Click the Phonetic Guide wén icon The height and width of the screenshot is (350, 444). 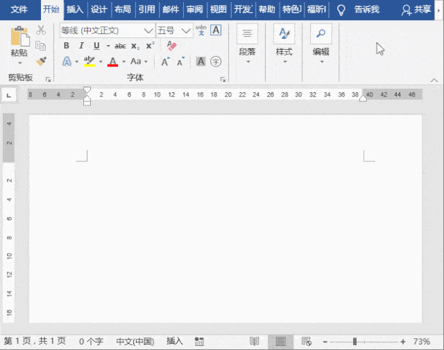coord(201,30)
